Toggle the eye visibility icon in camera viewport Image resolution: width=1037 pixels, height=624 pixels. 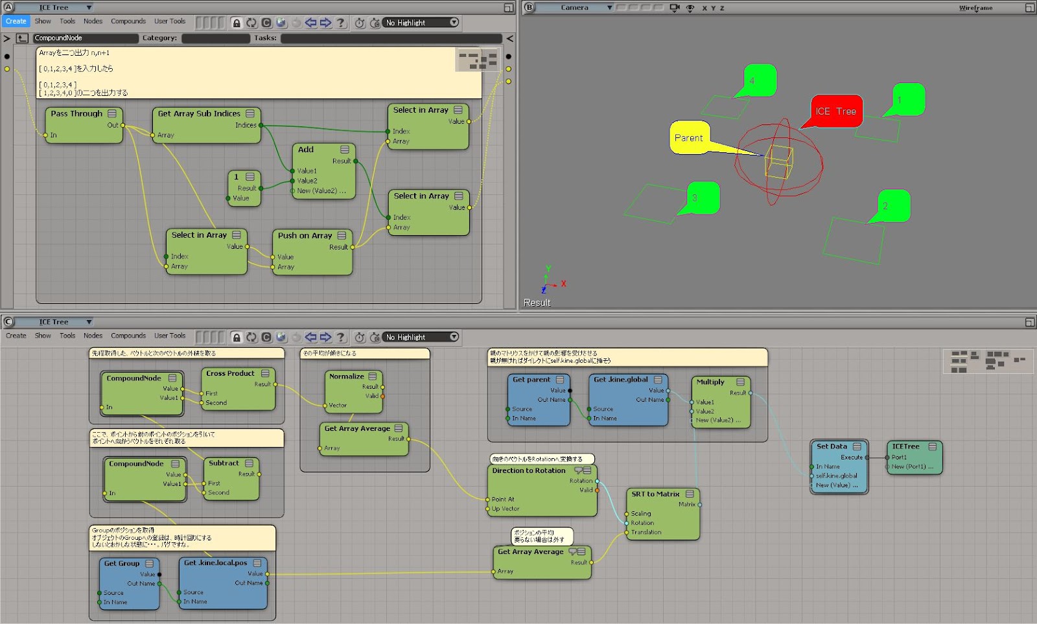click(x=690, y=8)
